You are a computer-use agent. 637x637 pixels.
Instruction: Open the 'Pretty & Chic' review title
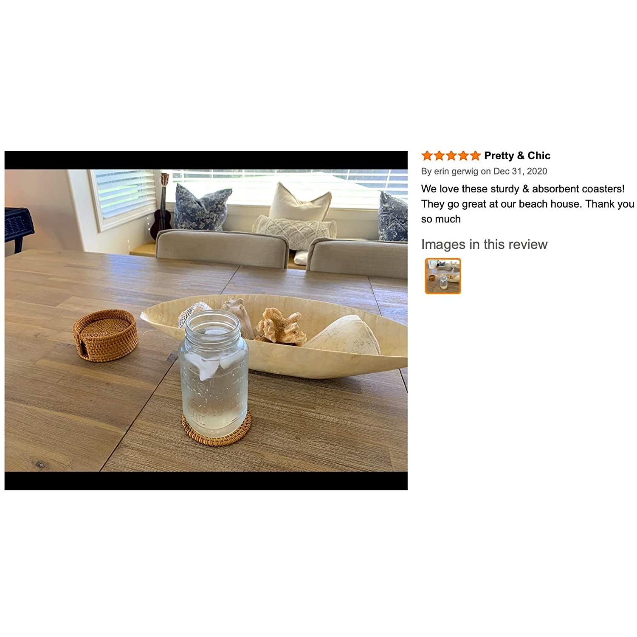point(517,156)
